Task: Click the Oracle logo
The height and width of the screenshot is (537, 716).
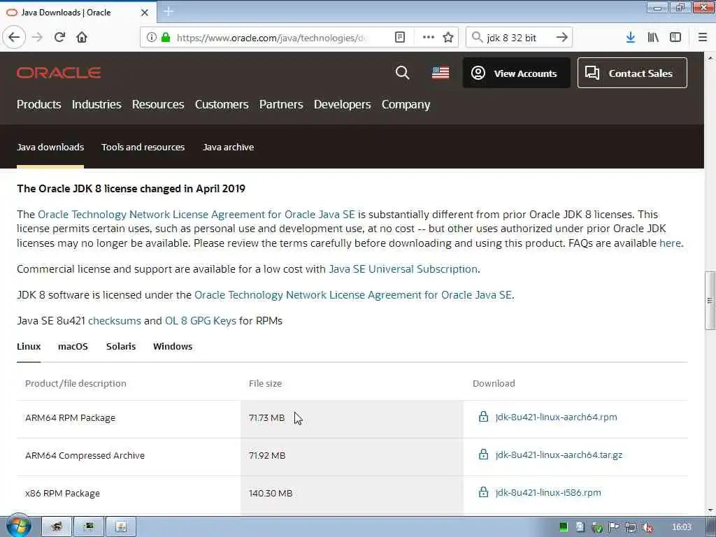Action: pos(59,73)
